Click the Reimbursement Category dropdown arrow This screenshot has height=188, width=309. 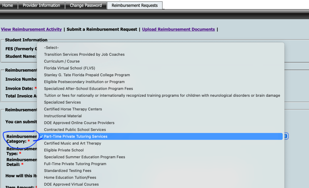[x=285, y=136]
